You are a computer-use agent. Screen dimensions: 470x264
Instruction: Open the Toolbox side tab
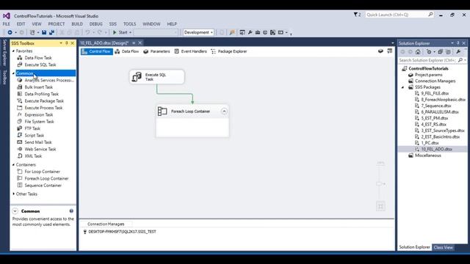coord(4,77)
